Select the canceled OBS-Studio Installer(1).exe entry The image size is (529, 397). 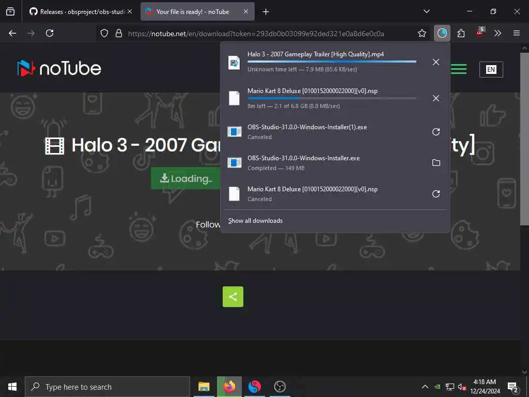pyautogui.click(x=324, y=132)
